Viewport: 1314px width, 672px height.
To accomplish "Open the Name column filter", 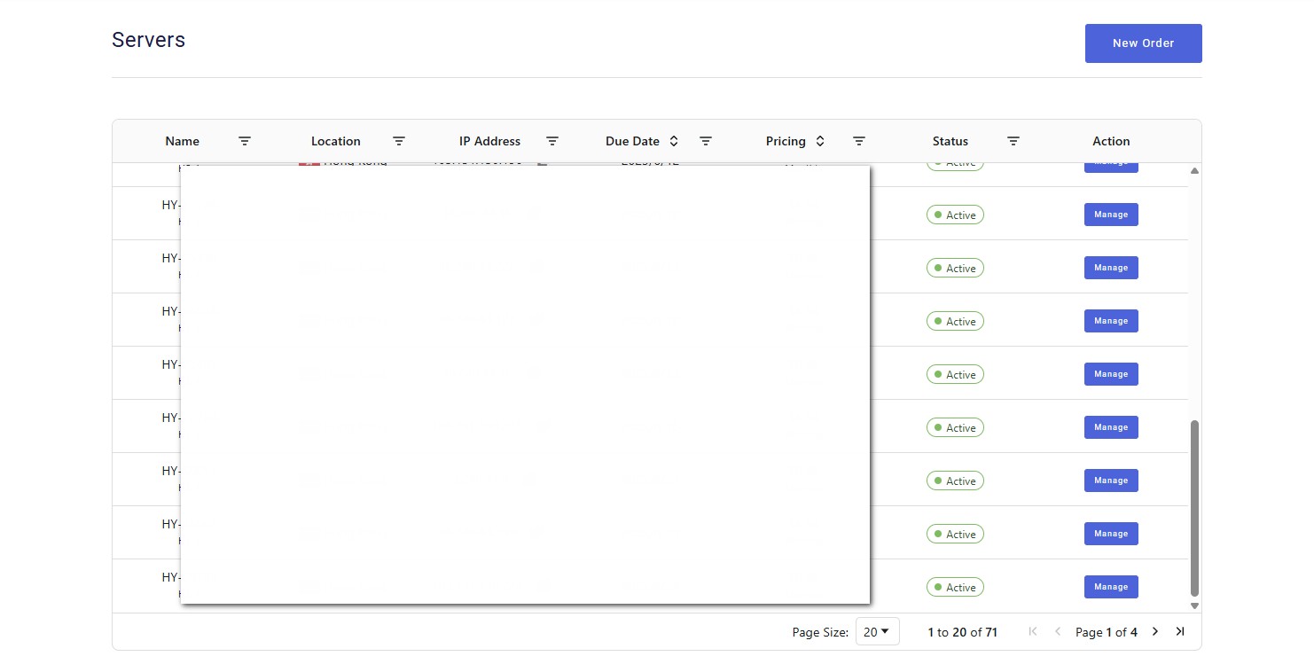I will 245,141.
